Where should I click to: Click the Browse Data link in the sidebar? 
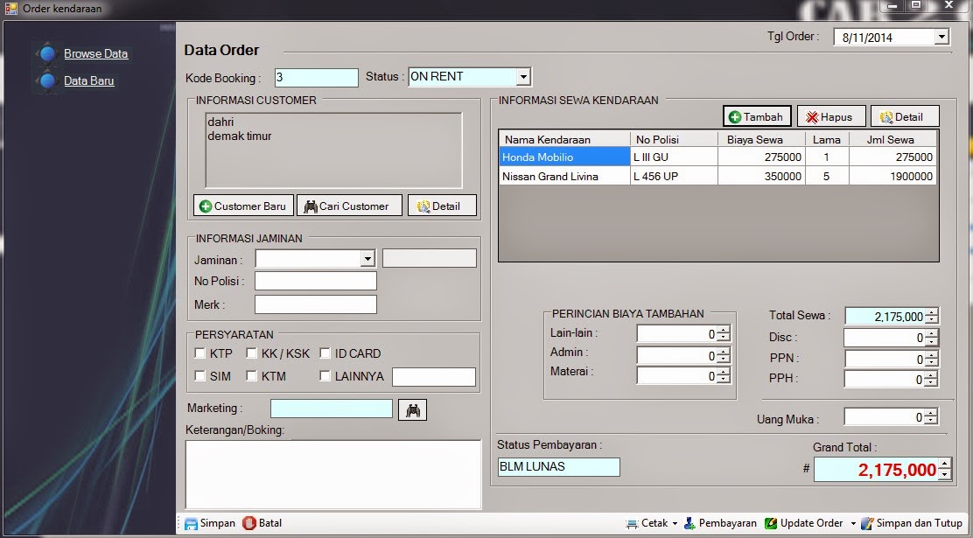(94, 53)
